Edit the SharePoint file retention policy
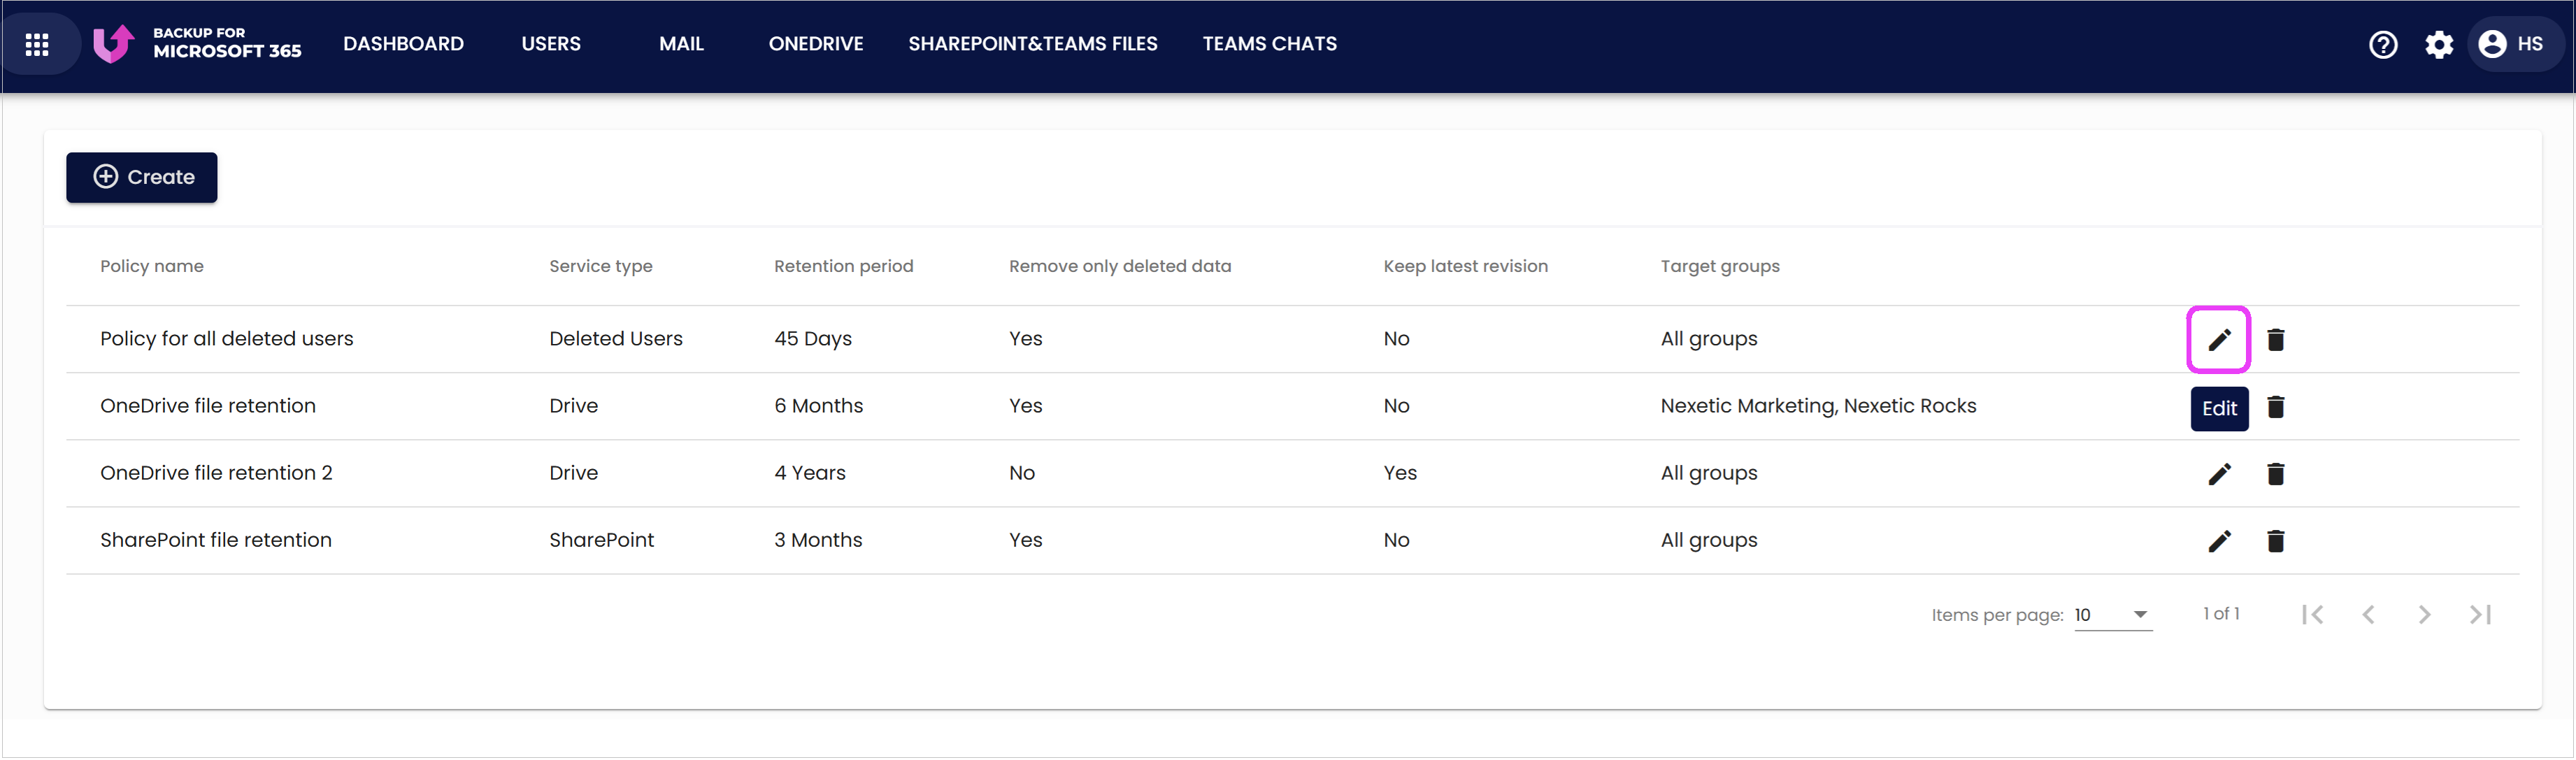This screenshot has width=2576, height=760. [2219, 541]
